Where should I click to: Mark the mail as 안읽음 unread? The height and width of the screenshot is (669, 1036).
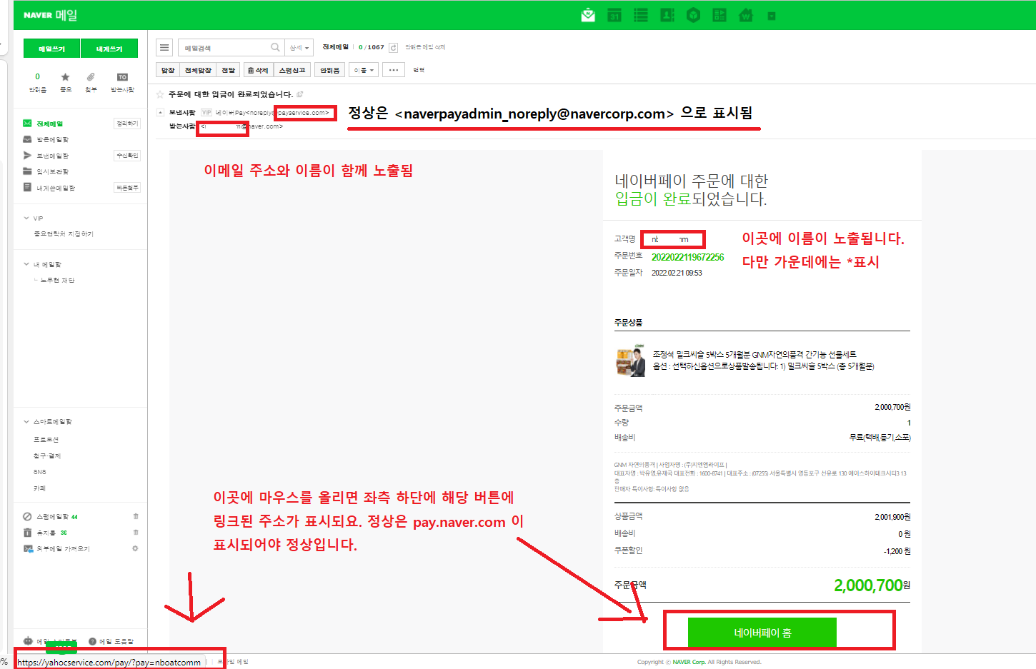coord(330,70)
